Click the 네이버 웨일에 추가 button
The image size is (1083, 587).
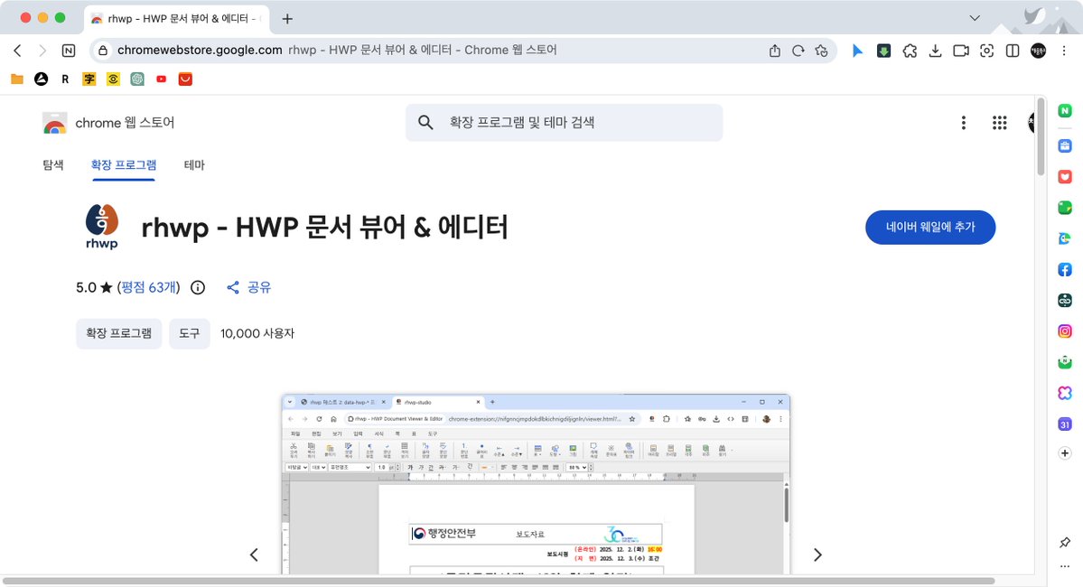(930, 228)
